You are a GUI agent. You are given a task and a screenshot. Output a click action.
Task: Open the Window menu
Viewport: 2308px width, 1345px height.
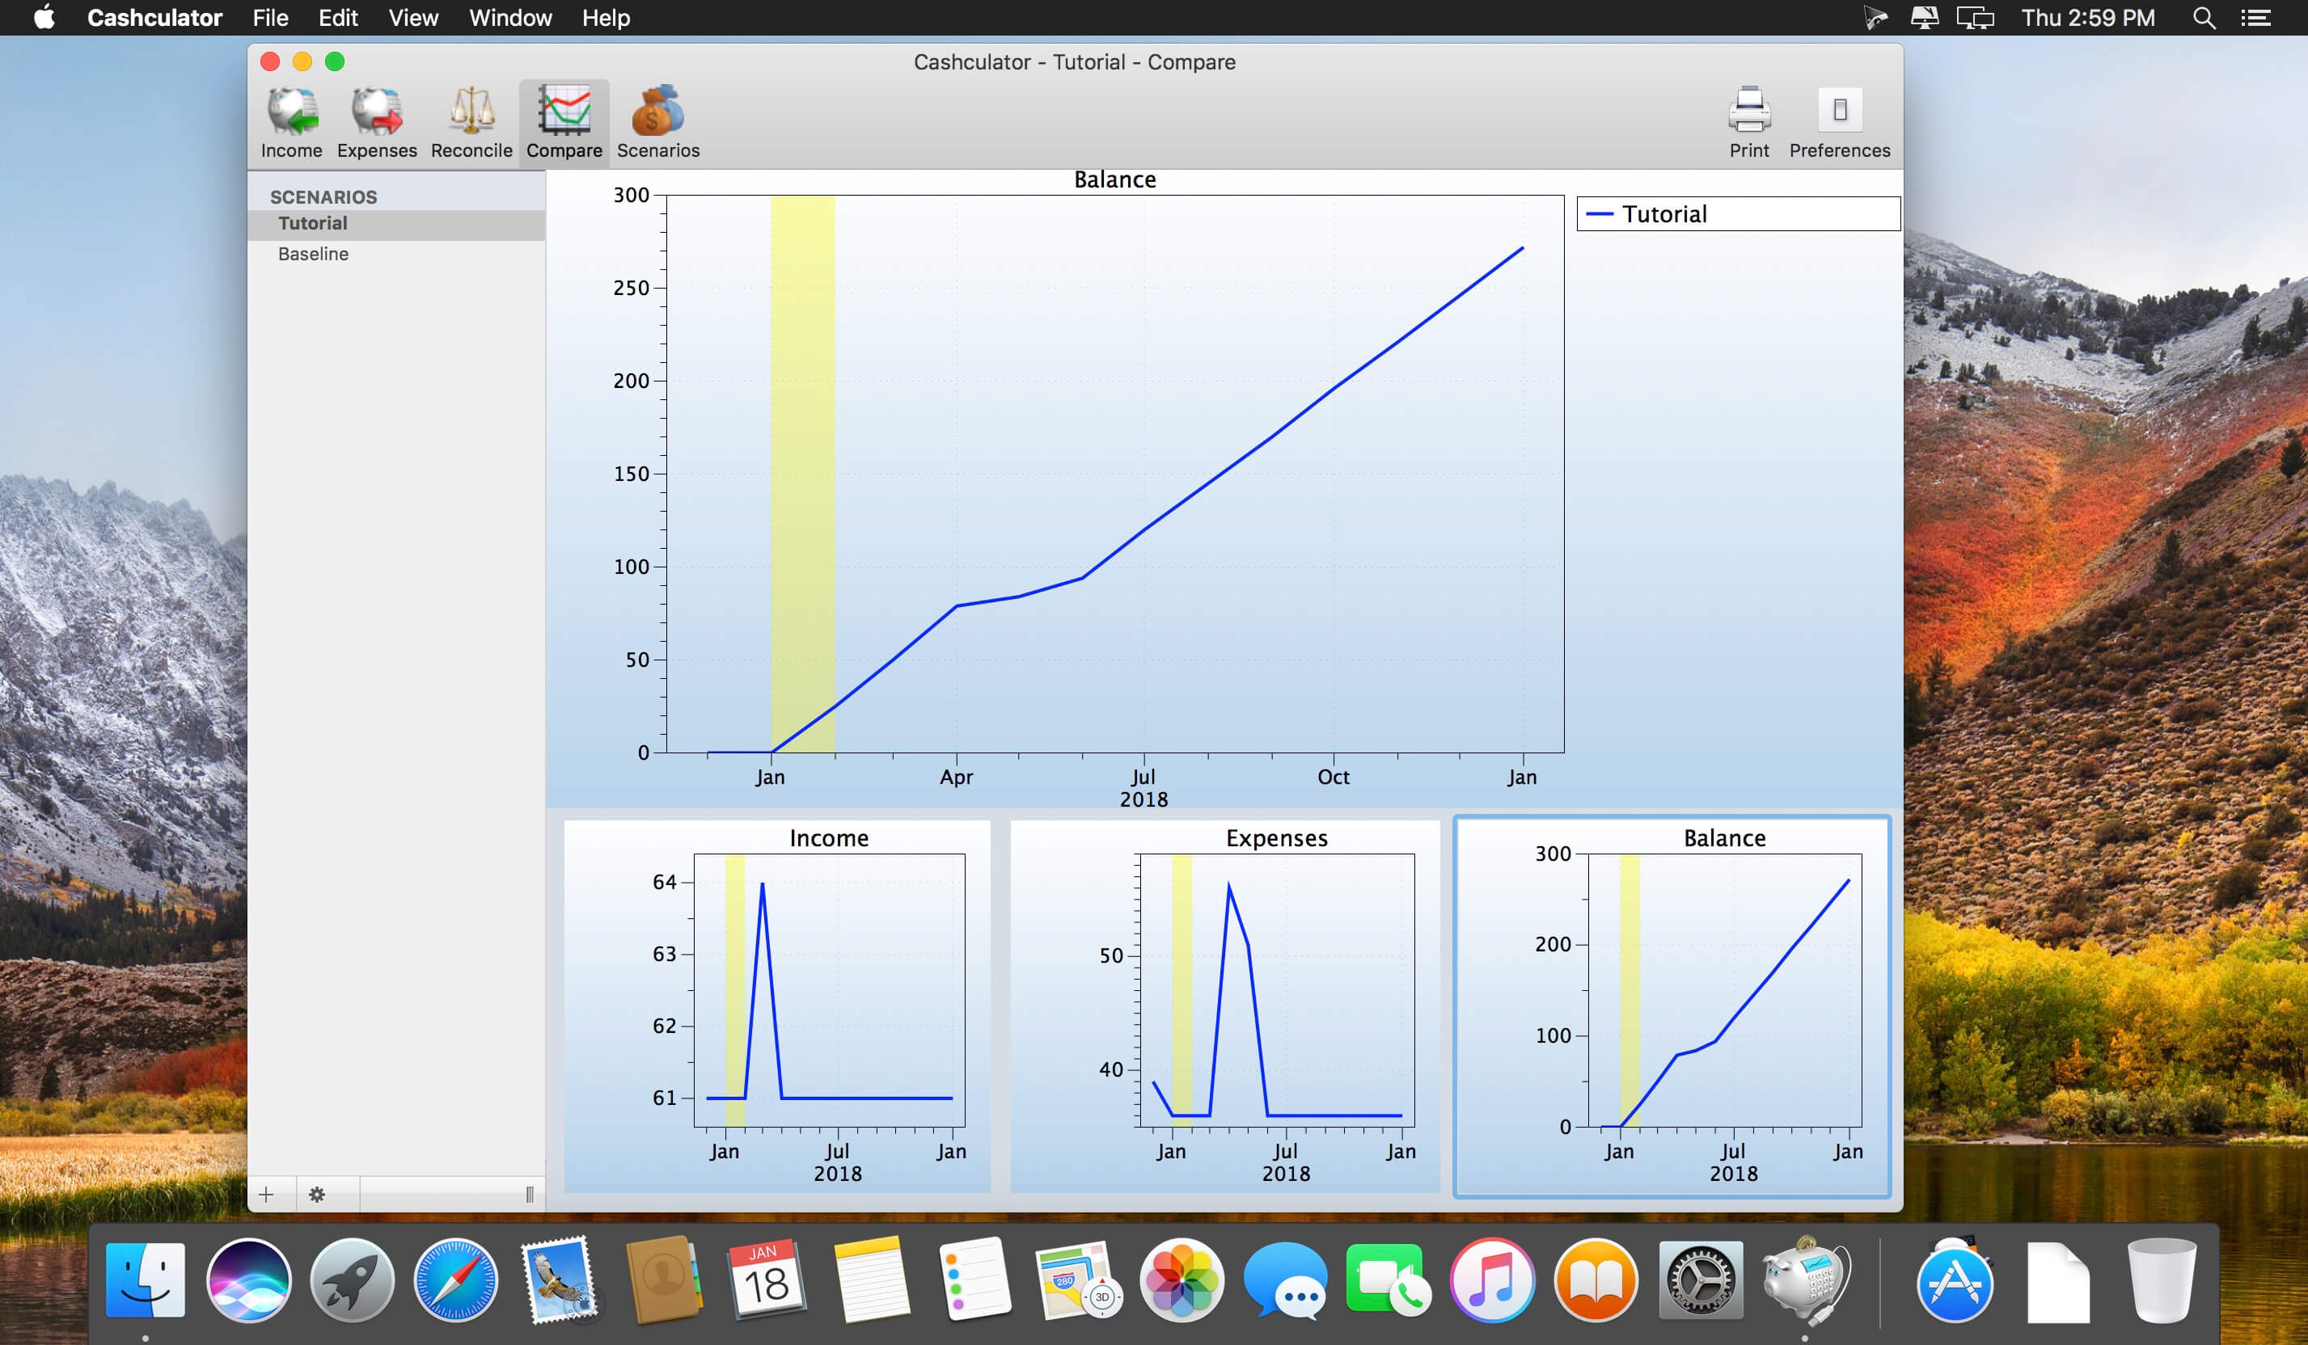pos(510,18)
